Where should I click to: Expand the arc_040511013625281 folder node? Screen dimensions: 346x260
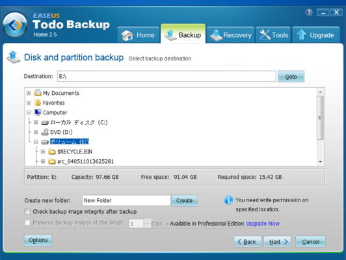(x=43, y=161)
